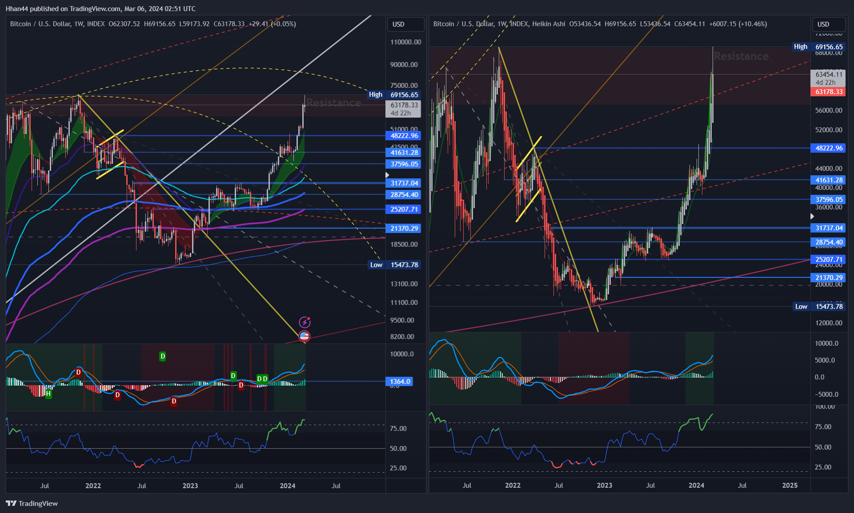Click the red 63178.33 price label on right chart
The width and height of the screenshot is (854, 513).
pyautogui.click(x=829, y=92)
